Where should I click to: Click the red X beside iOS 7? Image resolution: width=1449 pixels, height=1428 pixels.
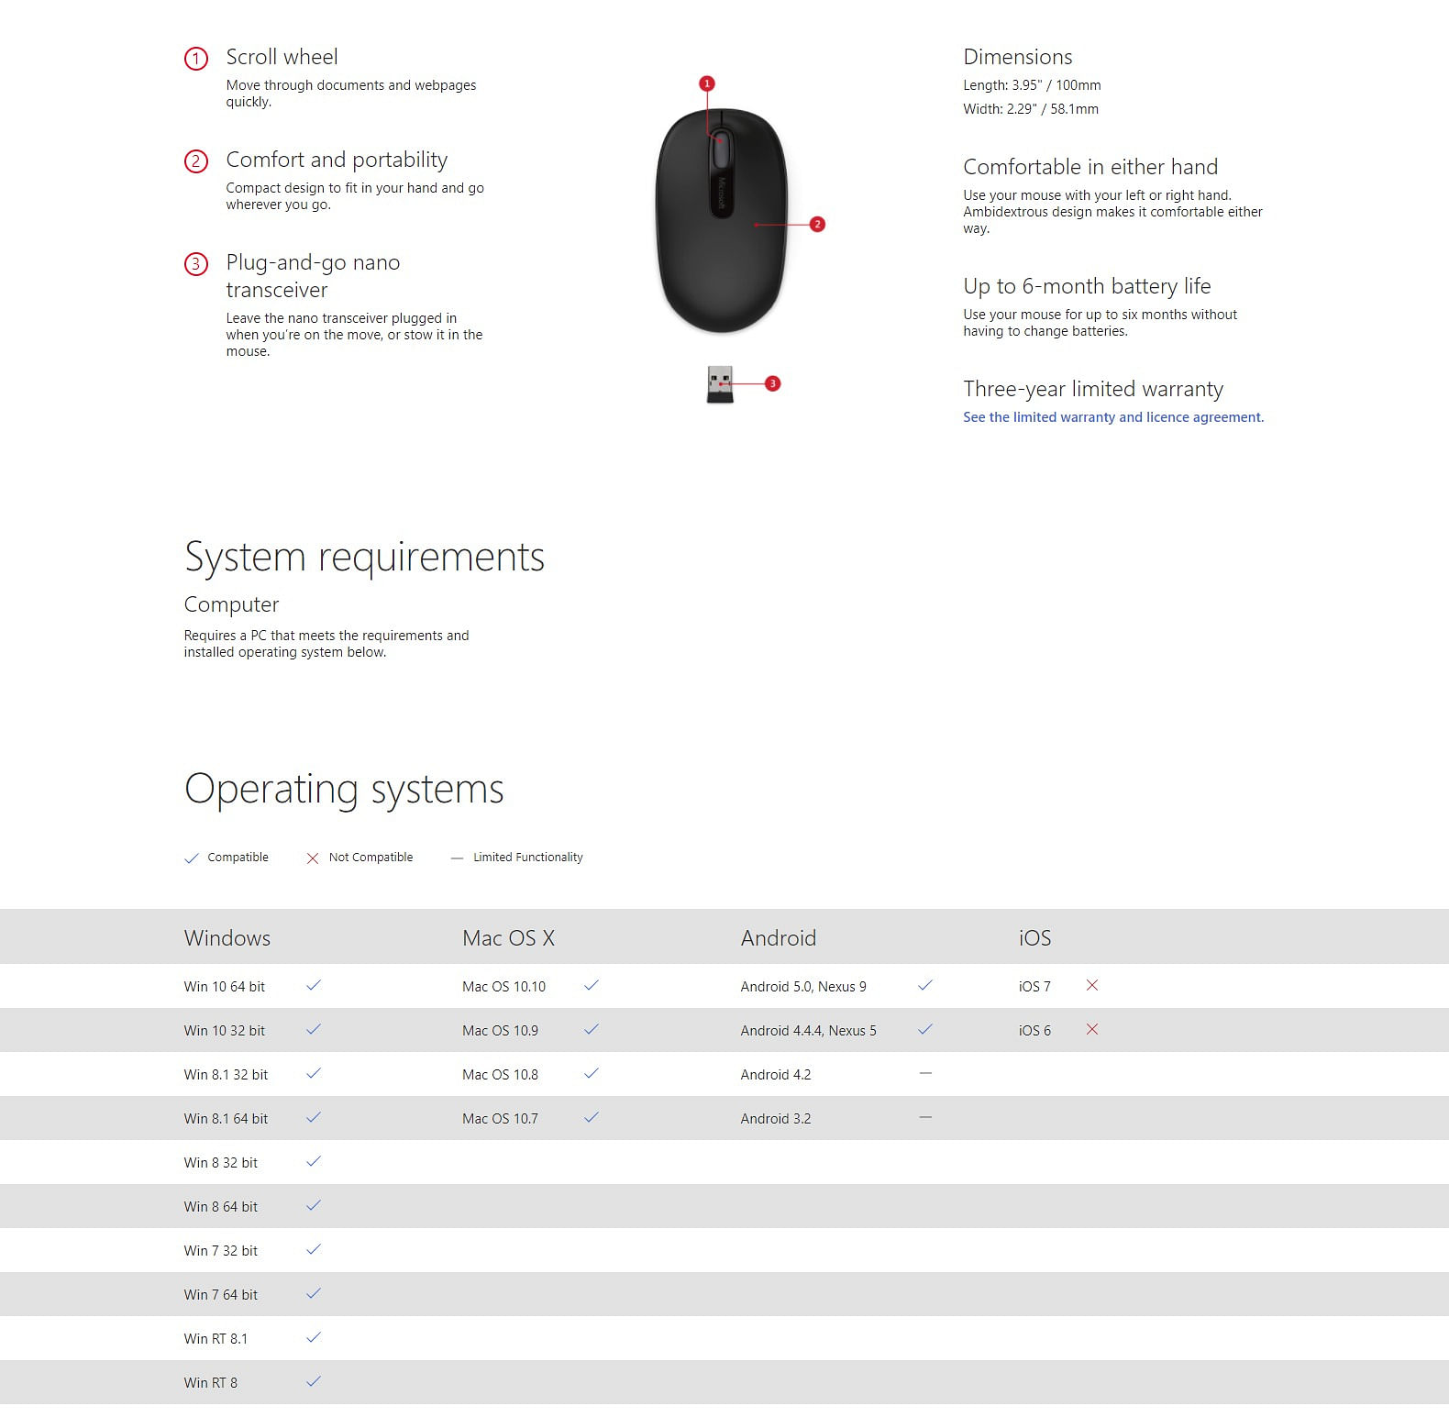coord(1092,985)
